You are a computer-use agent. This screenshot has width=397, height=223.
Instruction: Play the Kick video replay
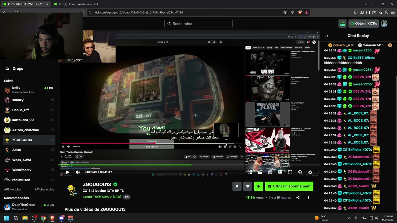click(x=68, y=172)
